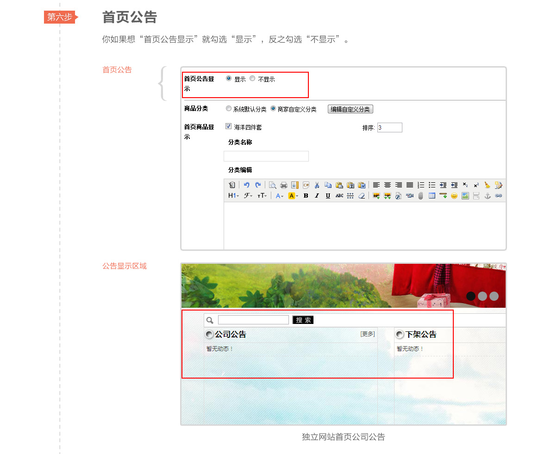Click the HTML source view icon

pyautogui.click(x=232, y=185)
